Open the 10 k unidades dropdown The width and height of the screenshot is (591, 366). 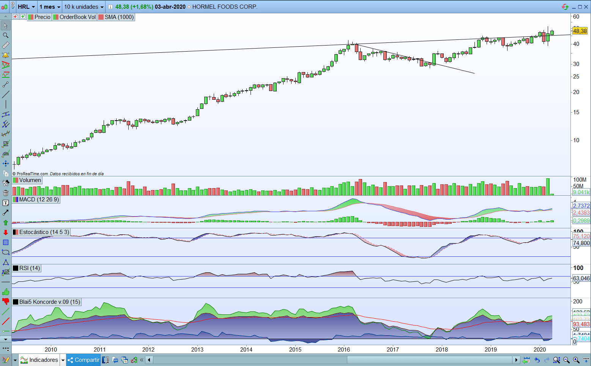click(x=84, y=7)
